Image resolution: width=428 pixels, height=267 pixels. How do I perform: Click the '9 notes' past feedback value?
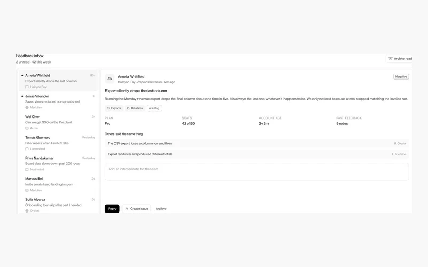[x=342, y=124]
